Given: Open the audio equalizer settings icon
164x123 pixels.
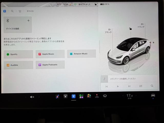Looking at the screenshot, I should 141,86.
